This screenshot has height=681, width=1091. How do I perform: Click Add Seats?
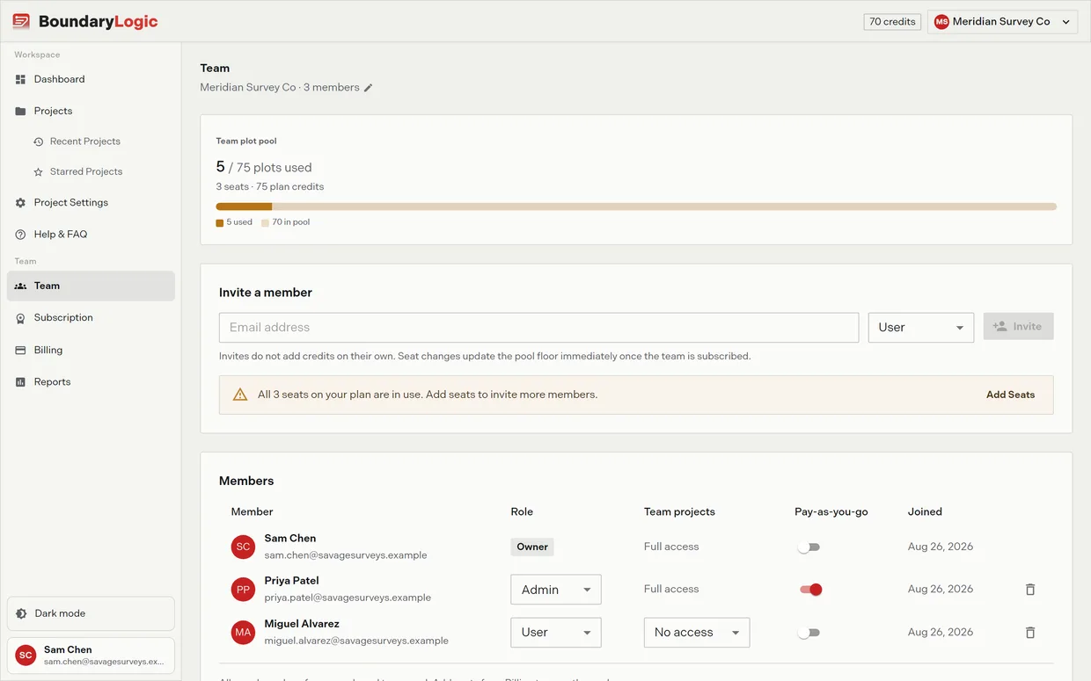click(1010, 395)
